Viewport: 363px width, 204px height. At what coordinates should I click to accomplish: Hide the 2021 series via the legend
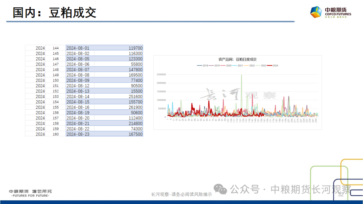[x=238, y=66]
